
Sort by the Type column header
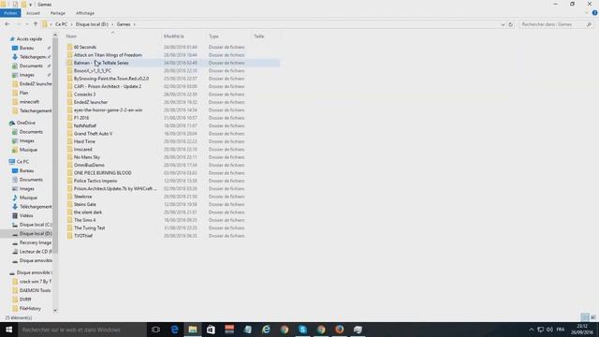pyautogui.click(x=229, y=37)
